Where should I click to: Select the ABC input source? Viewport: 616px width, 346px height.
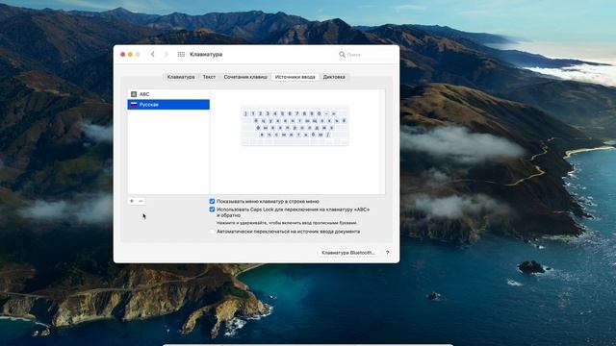pyautogui.click(x=168, y=94)
